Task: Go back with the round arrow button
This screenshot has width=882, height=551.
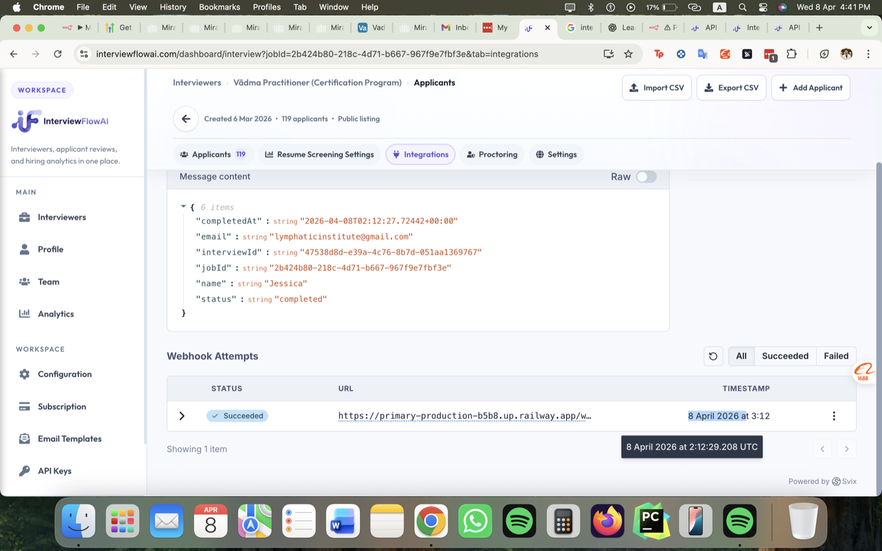Action: [186, 119]
